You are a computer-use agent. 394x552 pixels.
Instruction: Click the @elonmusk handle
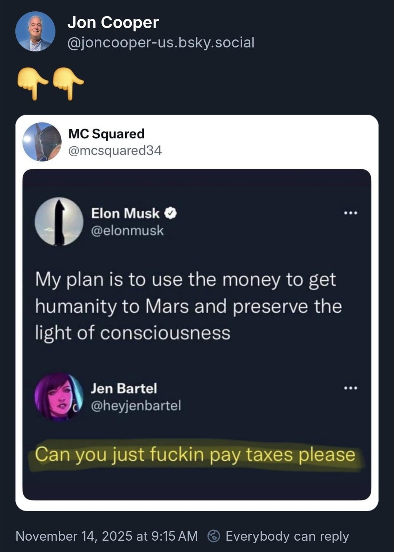[127, 231]
